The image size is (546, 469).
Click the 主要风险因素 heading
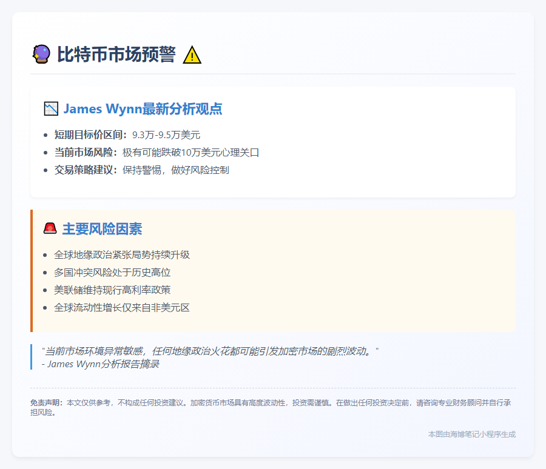103,229
